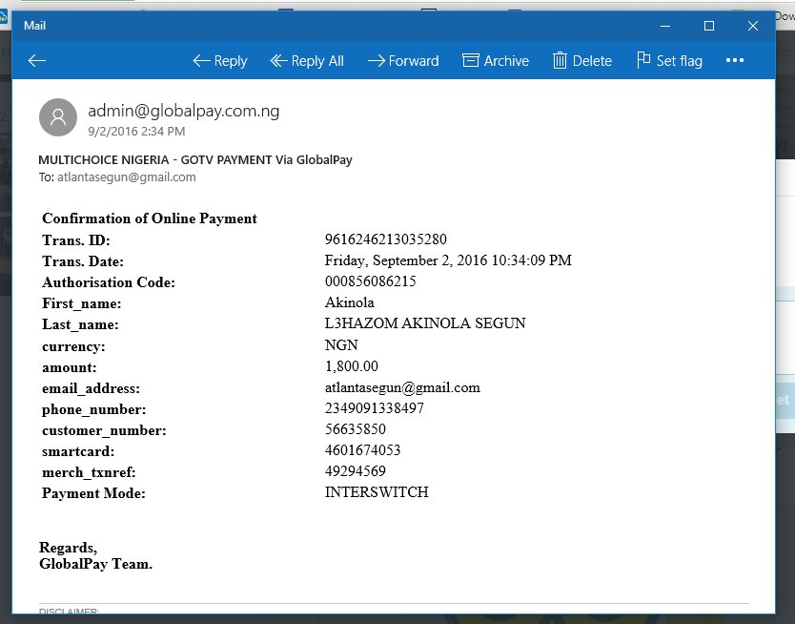Set flag on the message

click(670, 61)
